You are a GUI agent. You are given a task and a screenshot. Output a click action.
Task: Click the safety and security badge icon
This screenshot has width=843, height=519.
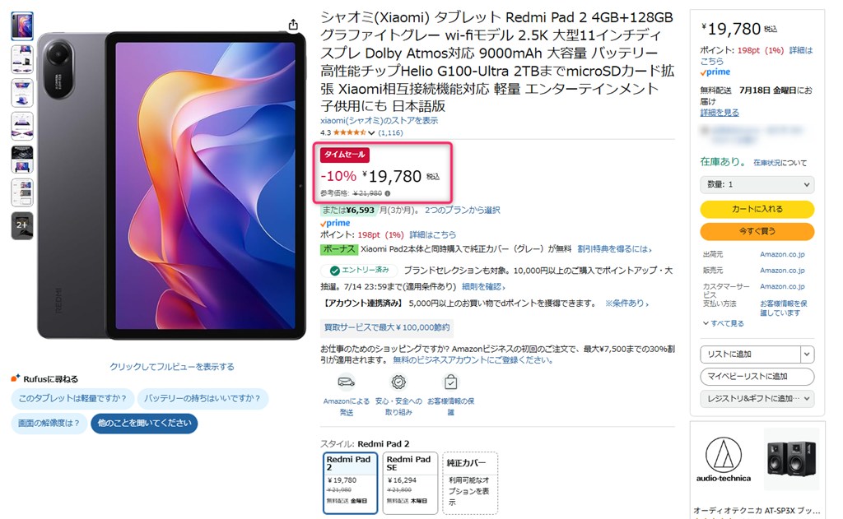(398, 382)
